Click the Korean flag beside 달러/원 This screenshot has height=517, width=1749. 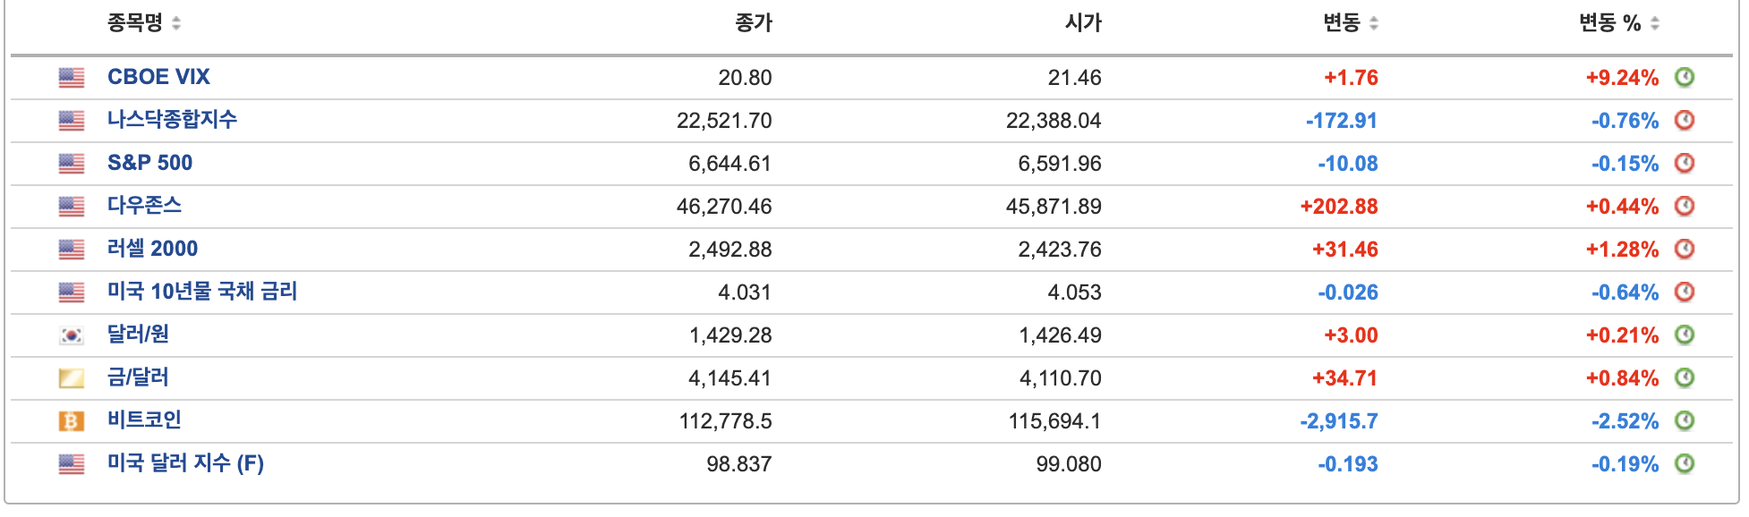click(71, 334)
